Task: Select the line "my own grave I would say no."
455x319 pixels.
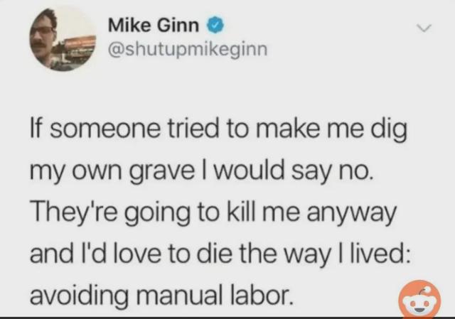Action: pyautogui.click(x=200, y=171)
